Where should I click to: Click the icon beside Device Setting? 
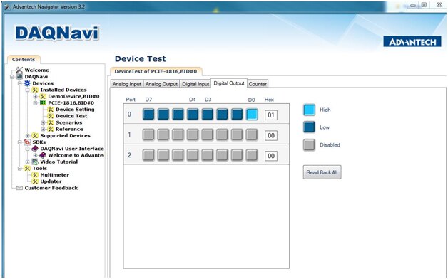point(51,110)
